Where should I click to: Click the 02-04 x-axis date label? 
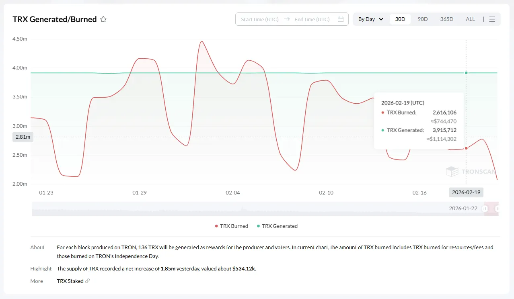point(233,193)
